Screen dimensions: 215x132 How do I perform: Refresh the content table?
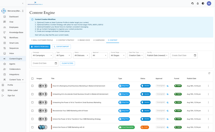(209, 73)
